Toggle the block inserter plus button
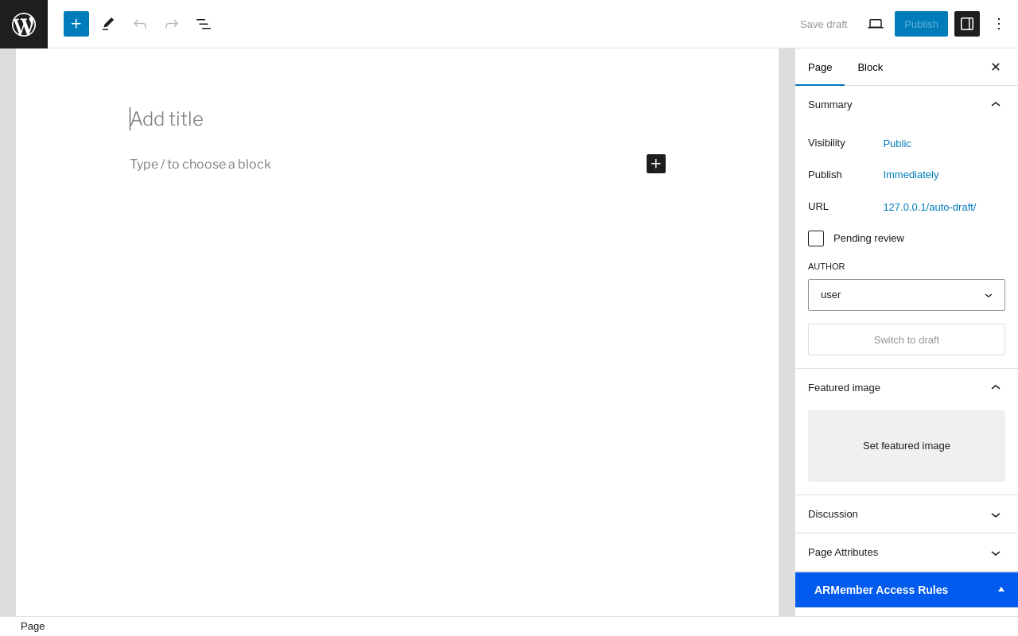Screen dimensions: 1018x636 click(x=76, y=24)
